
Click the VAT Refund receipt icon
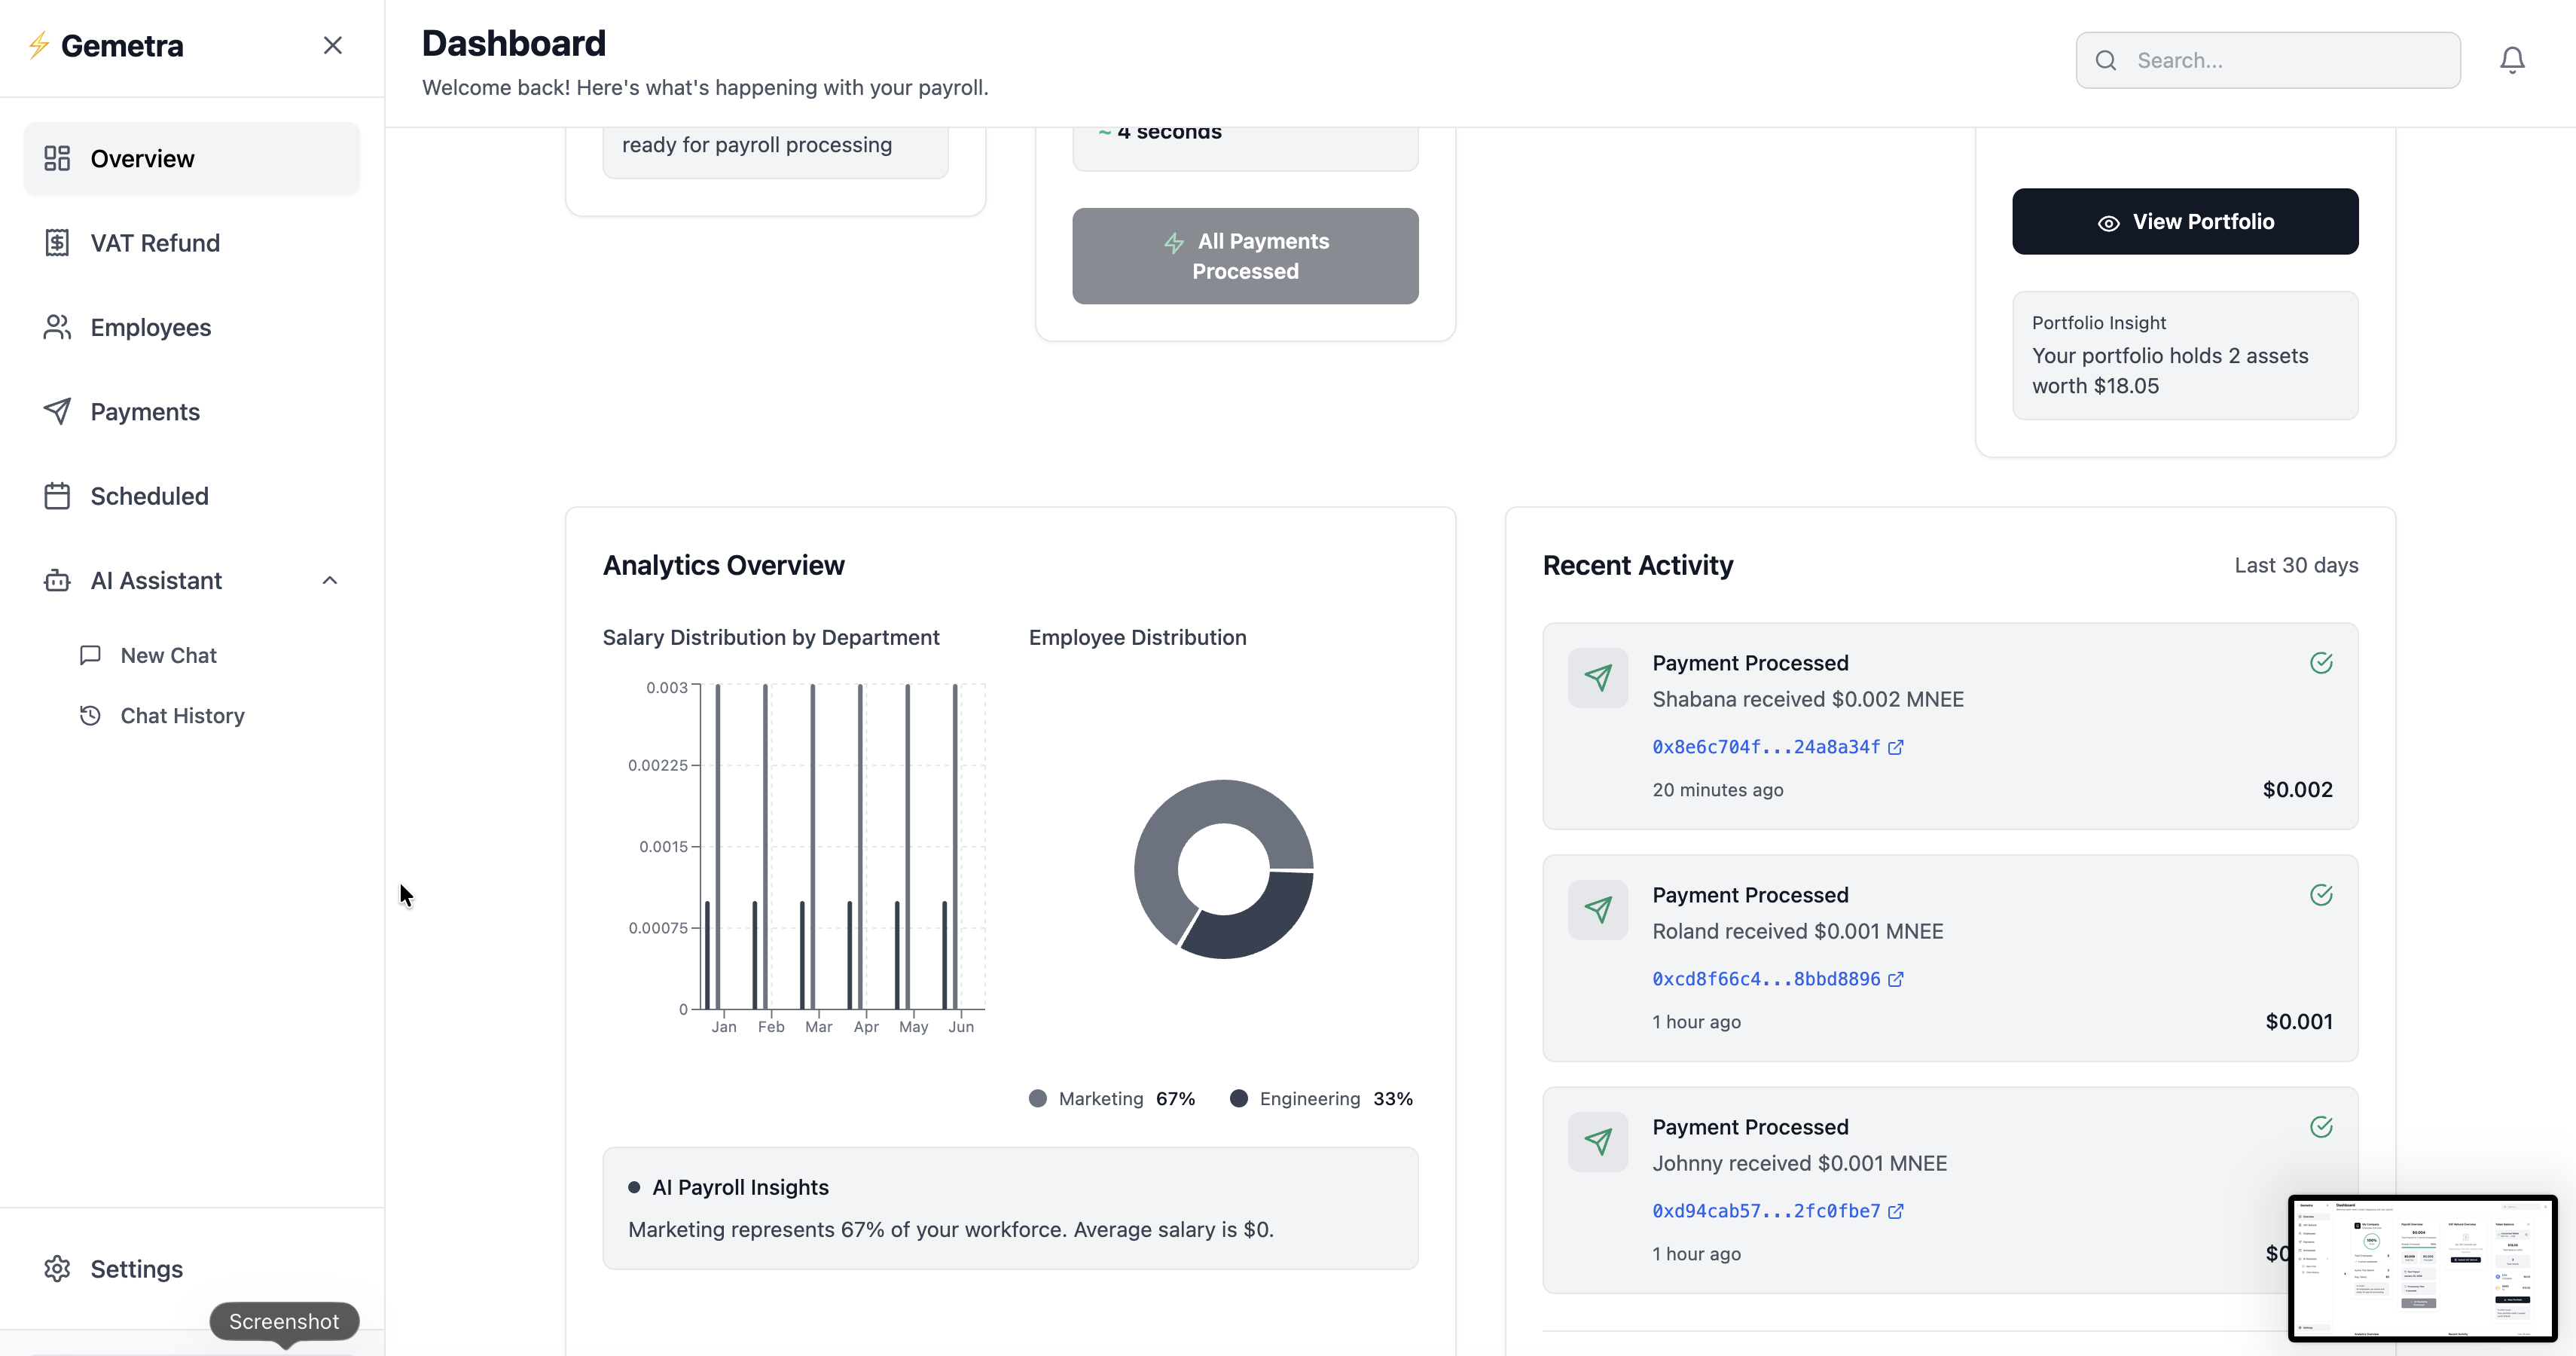coord(57,243)
